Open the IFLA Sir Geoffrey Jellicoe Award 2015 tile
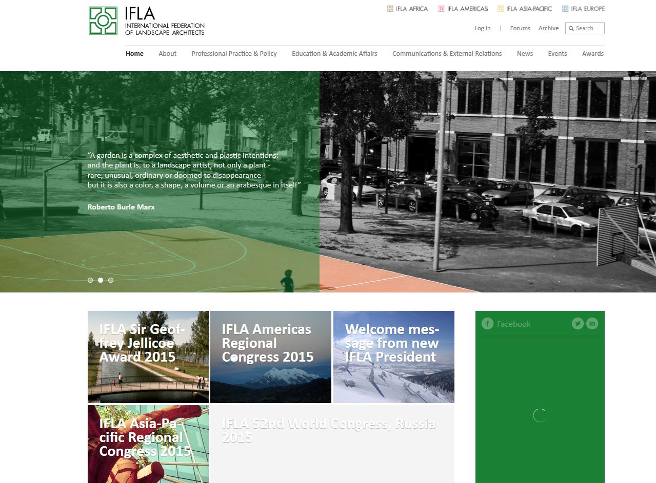The width and height of the screenshot is (656, 483). click(x=148, y=356)
